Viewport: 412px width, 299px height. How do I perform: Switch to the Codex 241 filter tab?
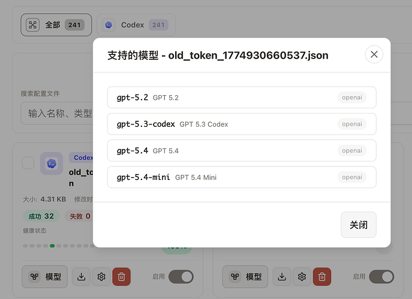tap(136, 25)
